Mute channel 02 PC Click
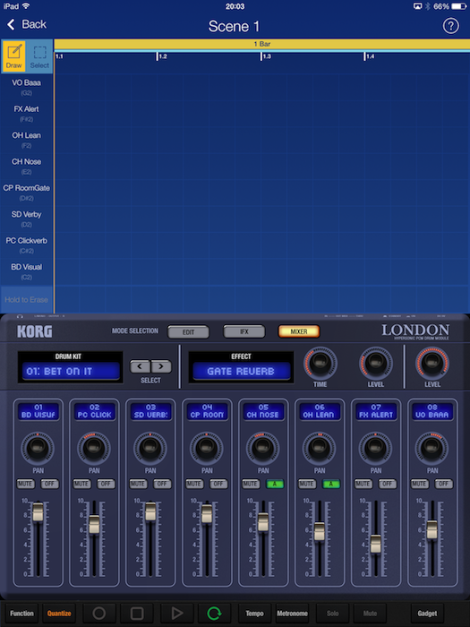The width and height of the screenshot is (470, 627). [81, 484]
